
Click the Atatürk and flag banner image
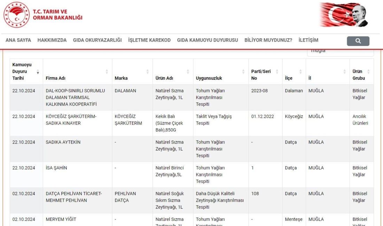pos(344,15)
